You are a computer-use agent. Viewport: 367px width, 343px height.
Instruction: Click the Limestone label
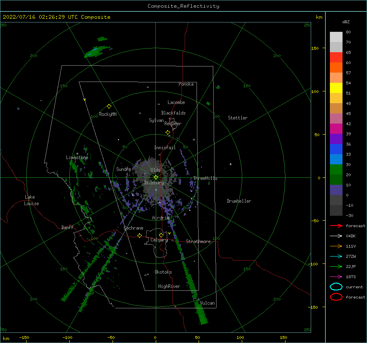[77, 157]
